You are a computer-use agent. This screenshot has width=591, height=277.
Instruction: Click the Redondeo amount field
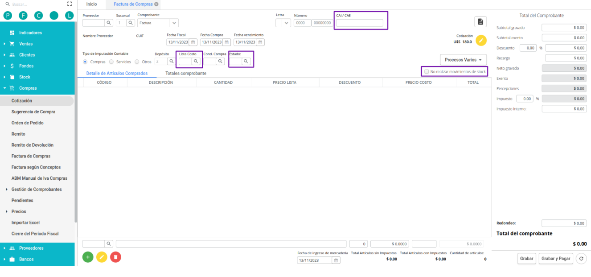(x=564, y=223)
